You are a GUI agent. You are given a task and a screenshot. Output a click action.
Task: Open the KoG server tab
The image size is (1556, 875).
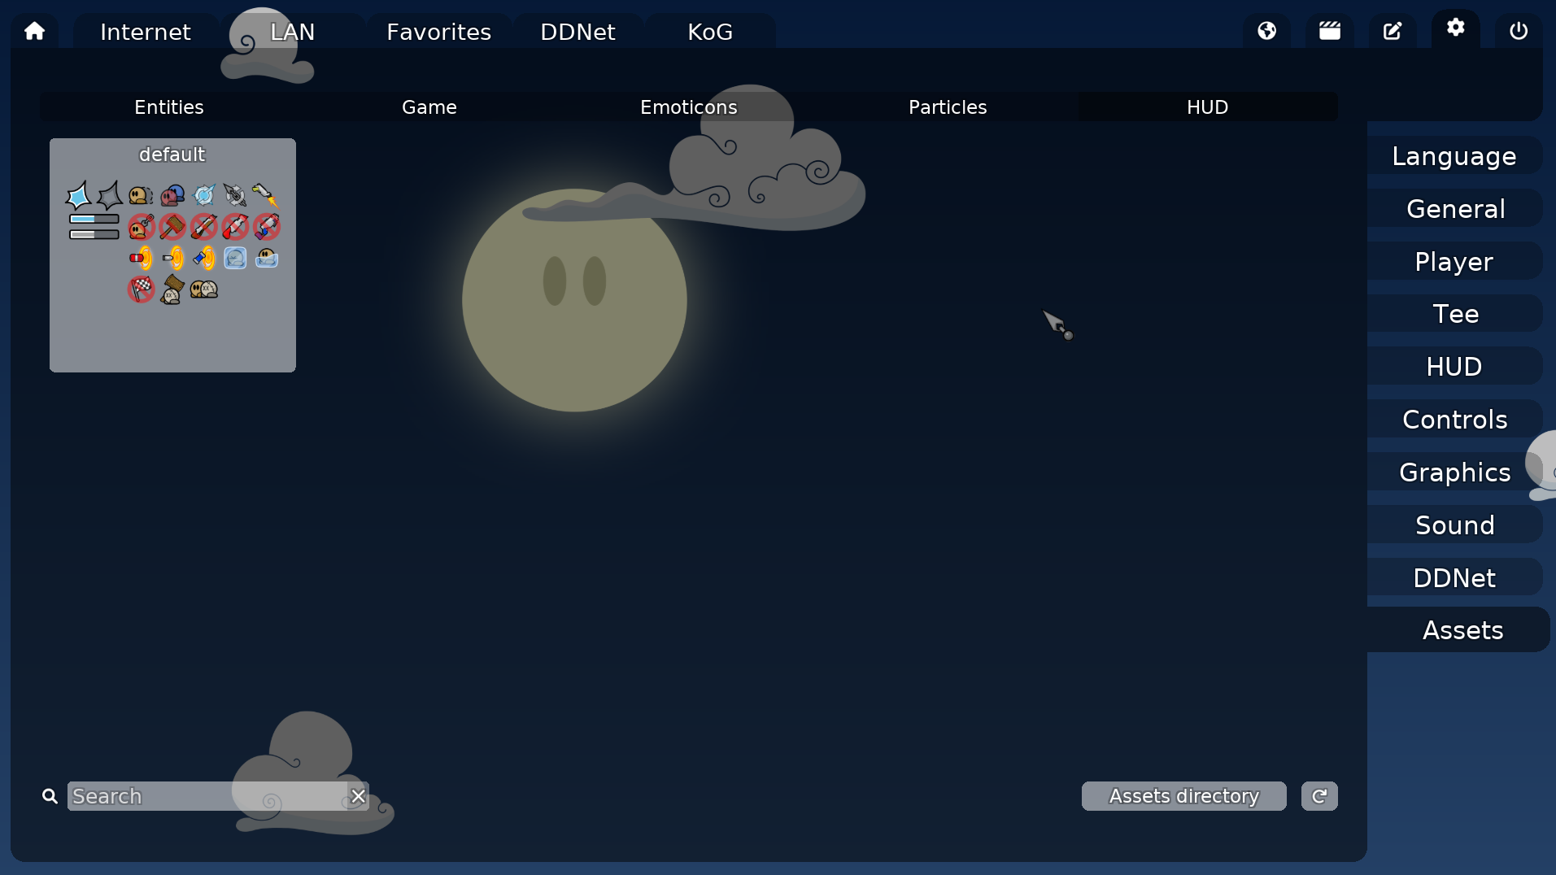pos(710,31)
